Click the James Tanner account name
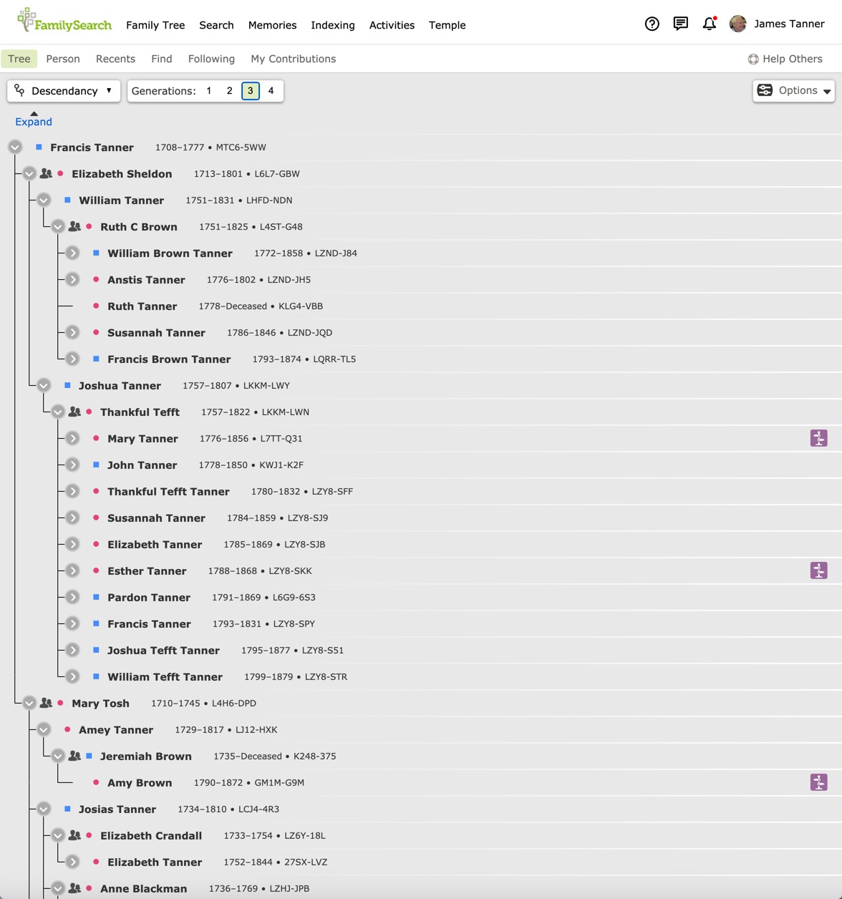 point(789,24)
